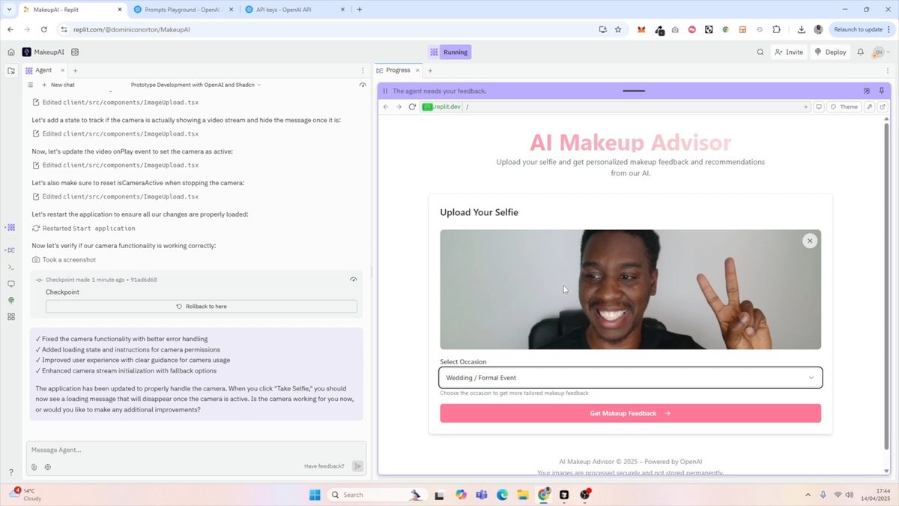Viewport: 899px width, 506px height.
Task: Click the pin icon on feedback banner
Action: tap(882, 91)
